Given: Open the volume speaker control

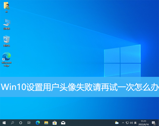Looking at the screenshot, I should pyautogui.click(x=131, y=123).
